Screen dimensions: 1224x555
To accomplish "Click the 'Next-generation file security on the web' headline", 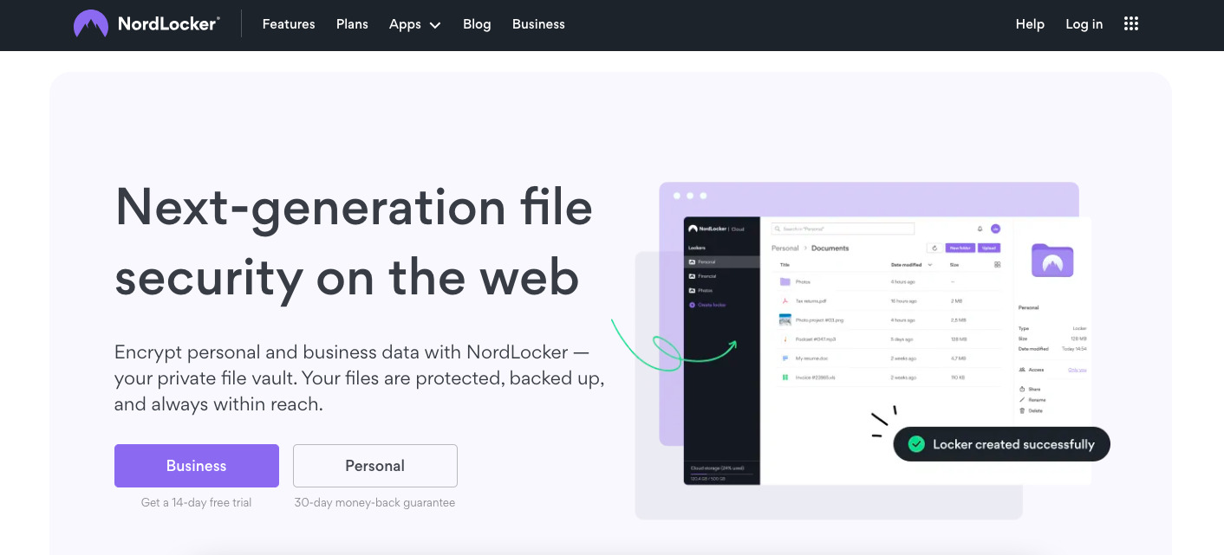I will [354, 242].
